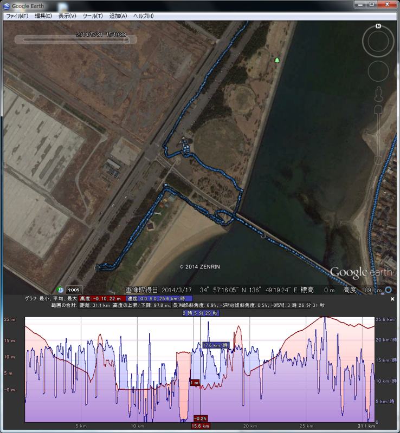400x433 pixels.
Task: Click the 速度 speed legend label
Action: tap(159, 299)
